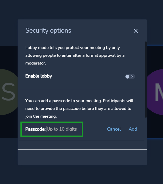Toggle the Enable lobby switch
This screenshot has height=184, width=163.
point(130,76)
